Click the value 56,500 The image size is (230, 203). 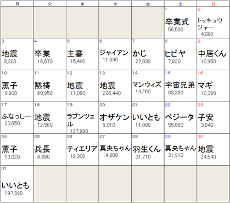point(176,30)
